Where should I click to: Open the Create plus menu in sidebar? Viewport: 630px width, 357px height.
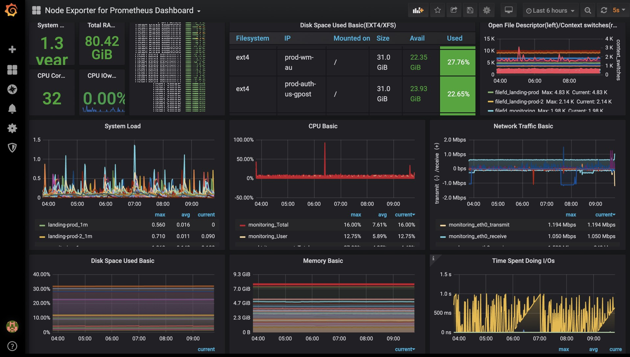12,49
